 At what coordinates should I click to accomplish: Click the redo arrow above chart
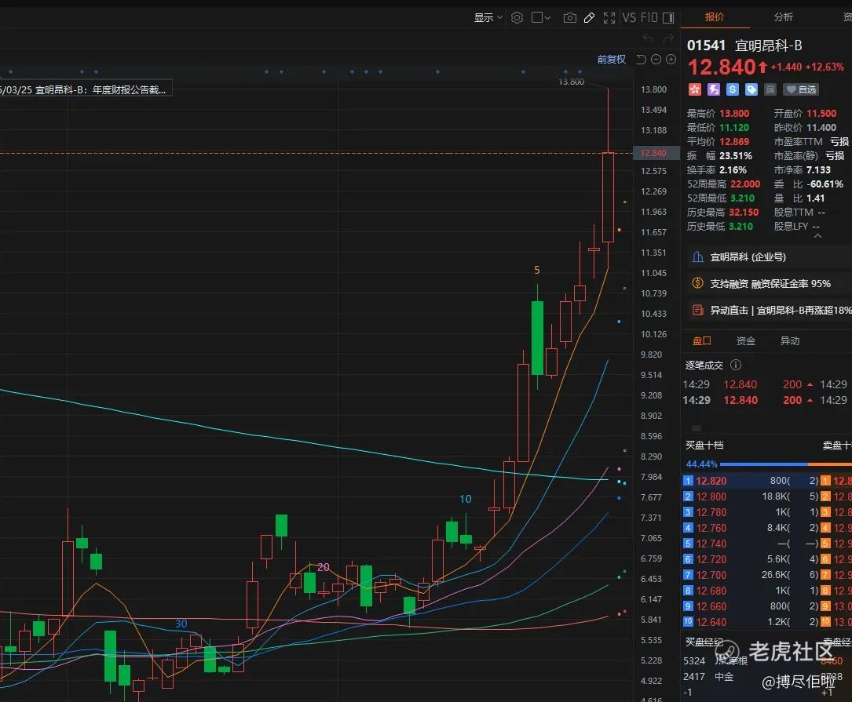click(x=669, y=38)
